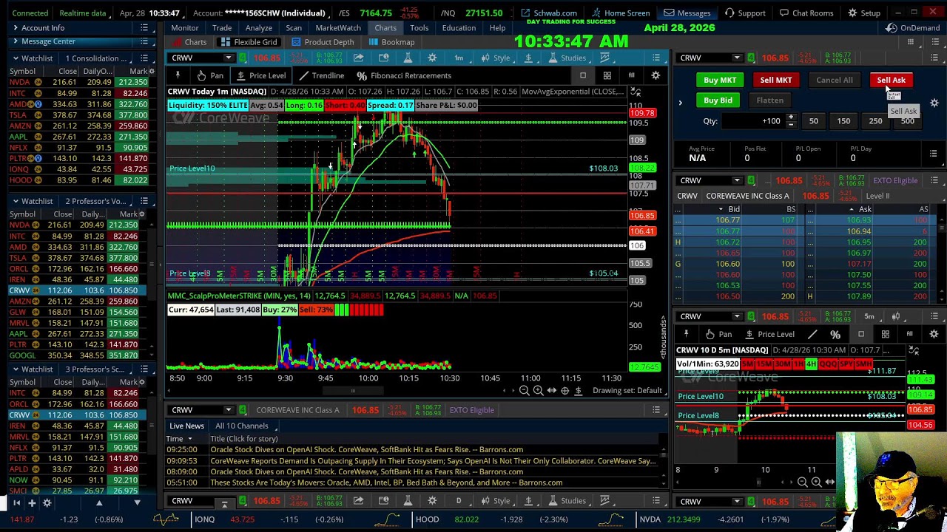
Task: Click the Sell MKT button
Action: pos(776,80)
